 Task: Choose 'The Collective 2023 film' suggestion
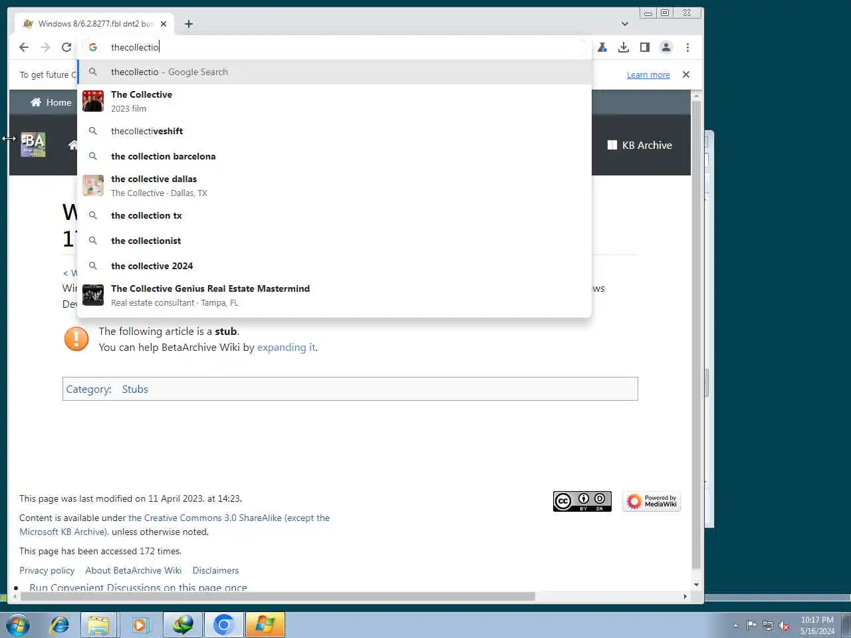pyautogui.click(x=334, y=101)
